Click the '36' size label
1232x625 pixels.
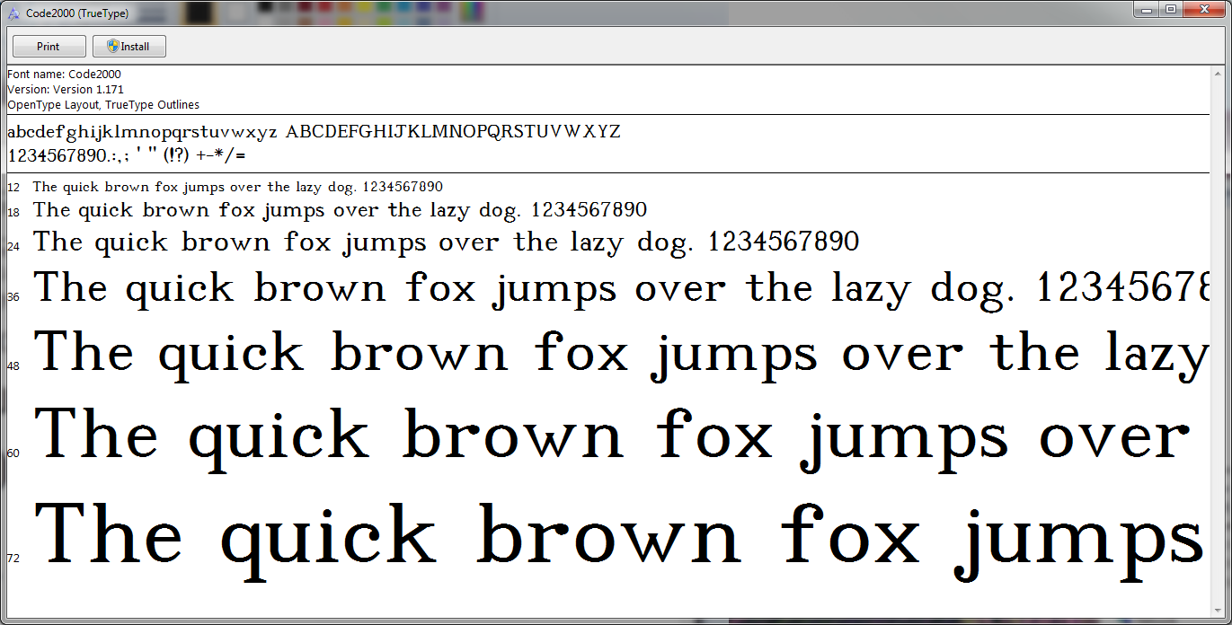(13, 297)
